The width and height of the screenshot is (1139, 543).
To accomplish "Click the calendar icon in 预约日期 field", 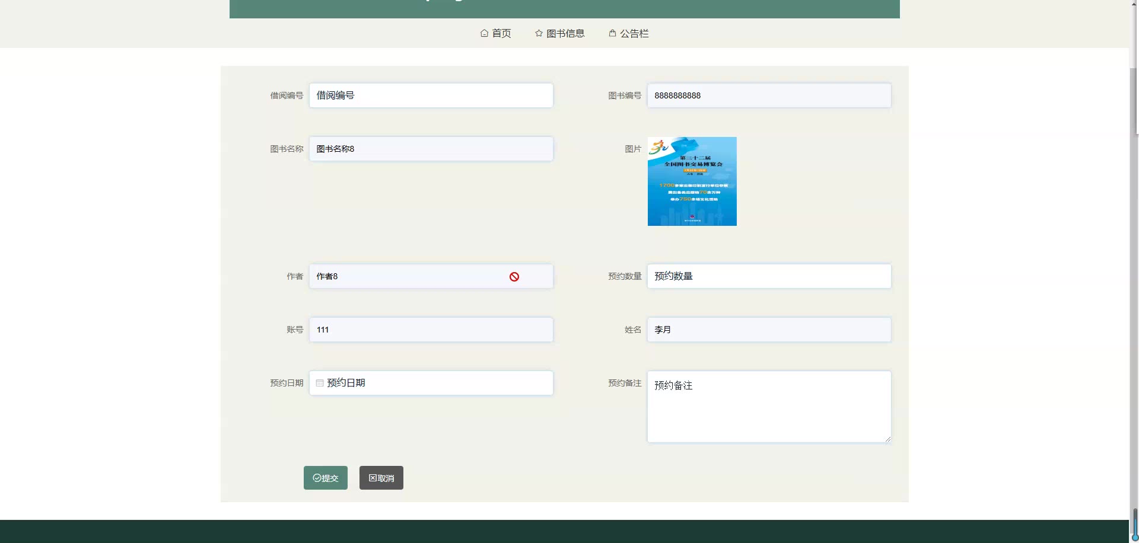I will (320, 383).
